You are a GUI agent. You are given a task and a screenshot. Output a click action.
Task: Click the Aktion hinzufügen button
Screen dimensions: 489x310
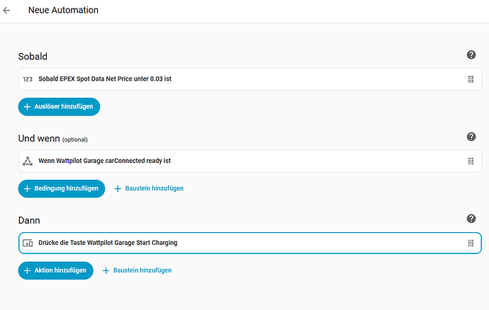pyautogui.click(x=56, y=270)
